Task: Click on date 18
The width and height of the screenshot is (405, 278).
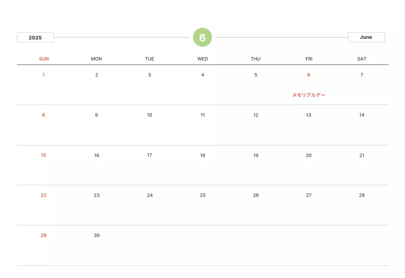Action: point(202,155)
